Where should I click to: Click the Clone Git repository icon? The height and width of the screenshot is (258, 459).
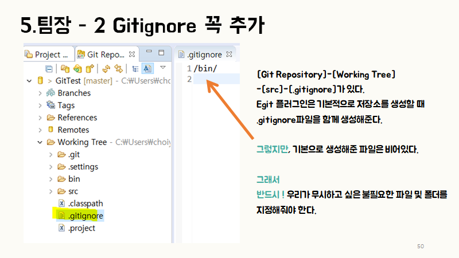click(x=77, y=68)
